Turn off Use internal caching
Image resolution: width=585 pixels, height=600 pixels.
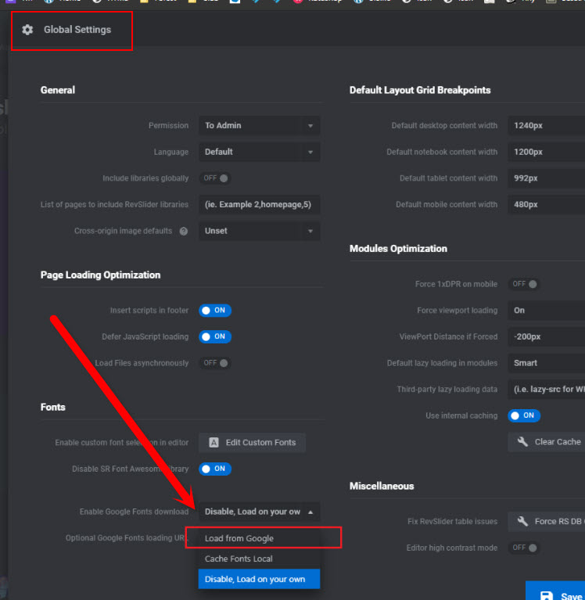(x=524, y=415)
